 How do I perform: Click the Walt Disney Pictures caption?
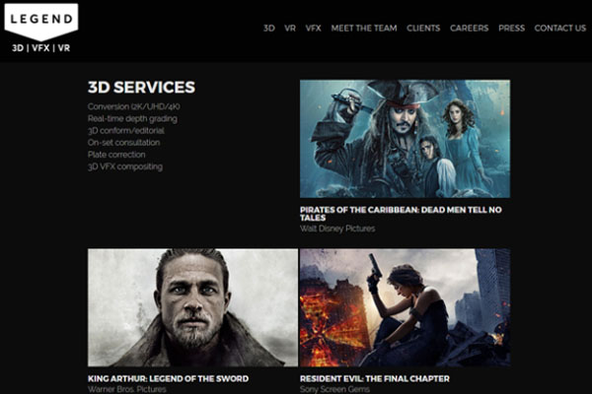(x=337, y=229)
